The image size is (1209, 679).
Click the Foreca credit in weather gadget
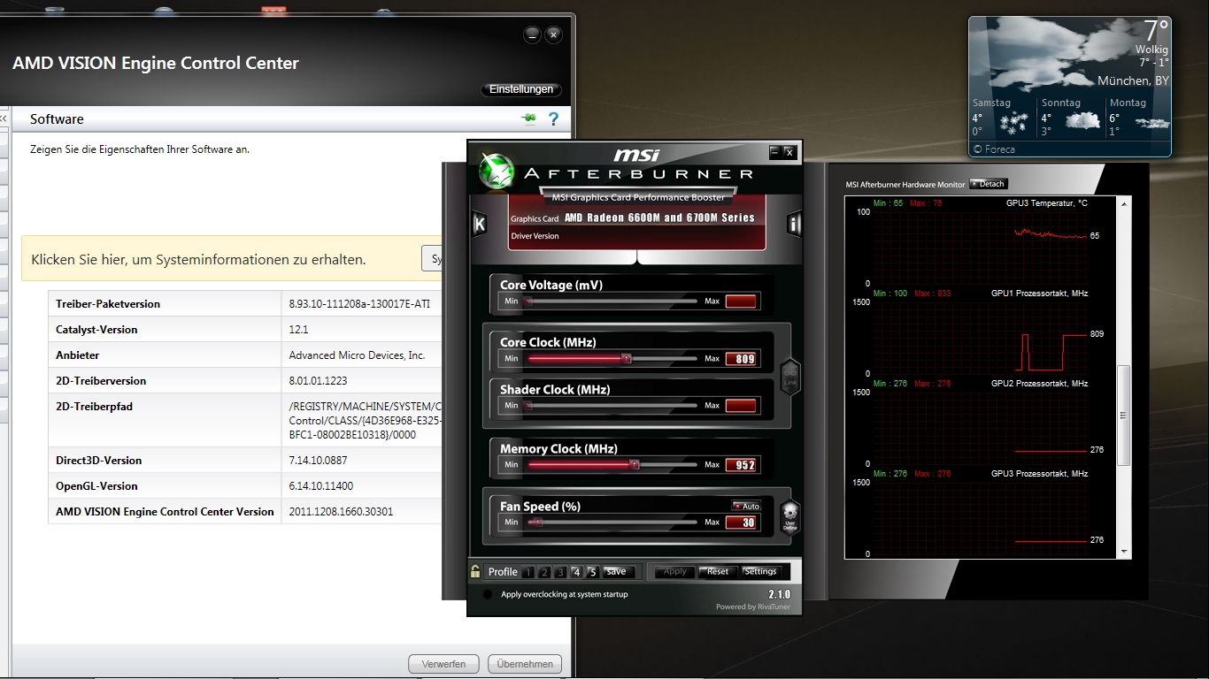[994, 149]
